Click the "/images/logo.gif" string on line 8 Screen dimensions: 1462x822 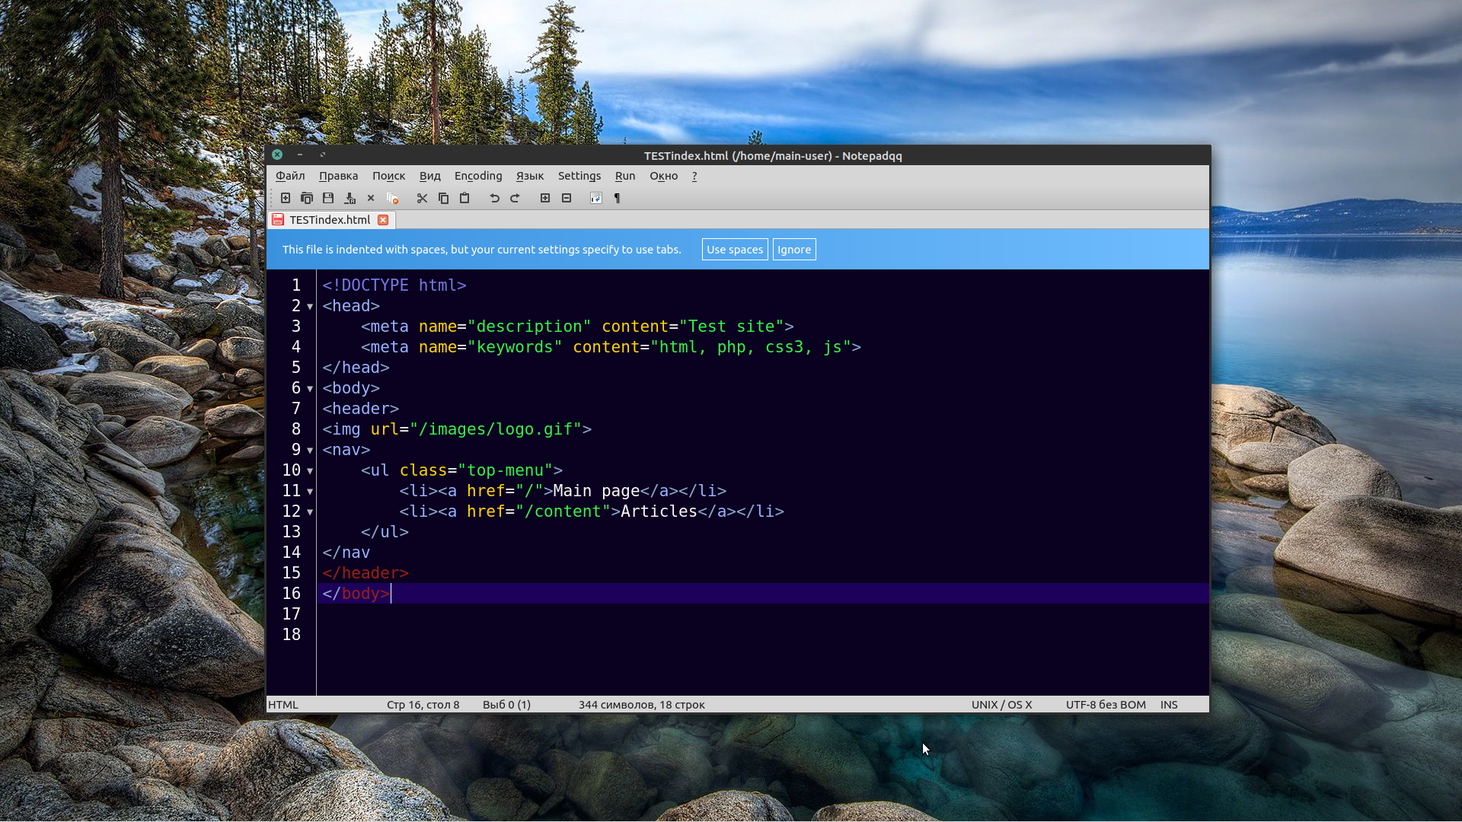(496, 429)
